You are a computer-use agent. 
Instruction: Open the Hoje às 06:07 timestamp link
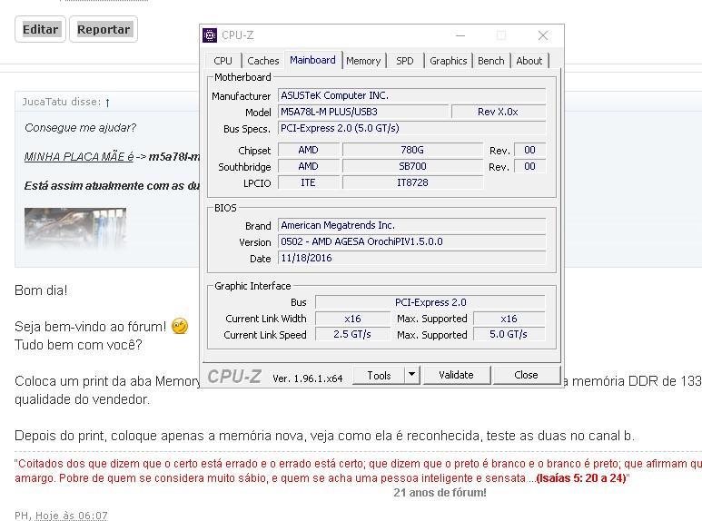(x=71, y=516)
